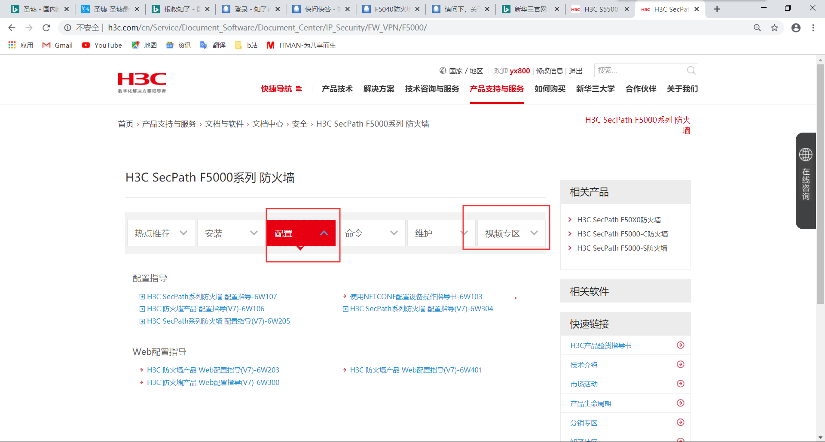
Task: Click the page vertical scrollbar
Action: tap(820, 184)
